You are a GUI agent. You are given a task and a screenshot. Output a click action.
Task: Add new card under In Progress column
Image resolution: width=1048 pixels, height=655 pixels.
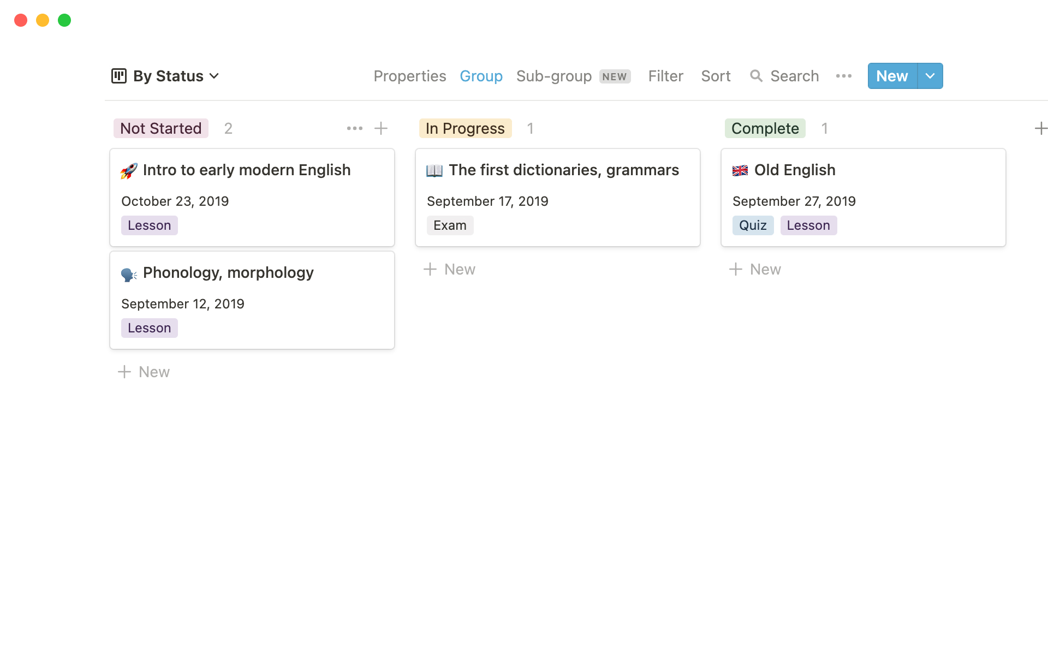point(450,269)
